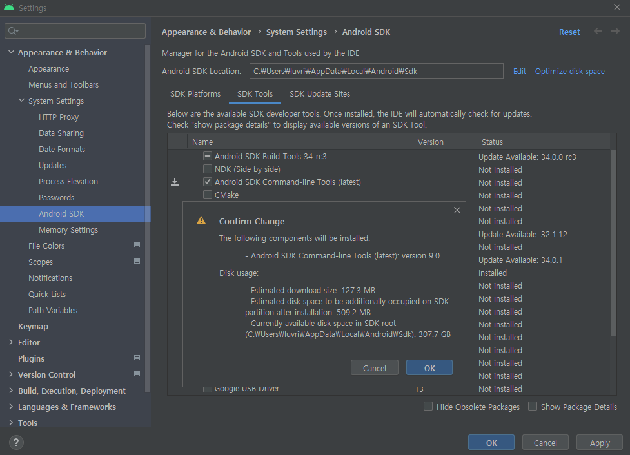Click project-level icon beside Scopes
This screenshot has height=455, width=630.
click(x=137, y=261)
